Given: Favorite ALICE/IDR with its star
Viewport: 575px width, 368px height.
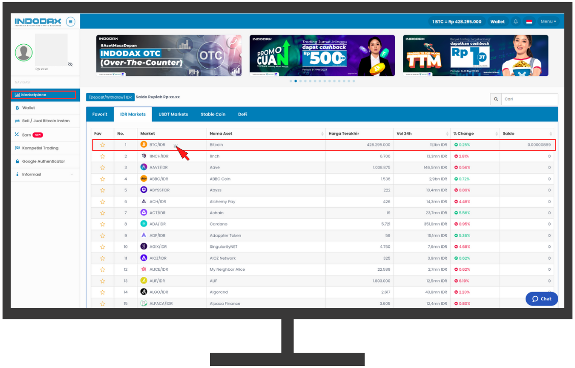Looking at the screenshot, I should pyautogui.click(x=103, y=270).
